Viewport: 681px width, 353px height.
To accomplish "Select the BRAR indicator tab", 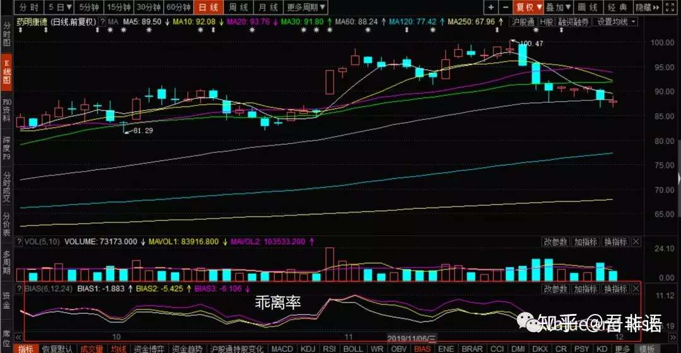I will click(472, 349).
